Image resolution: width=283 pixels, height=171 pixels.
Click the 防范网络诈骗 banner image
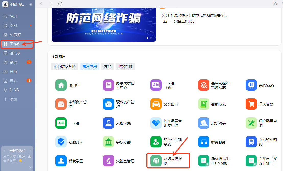coord(103,24)
